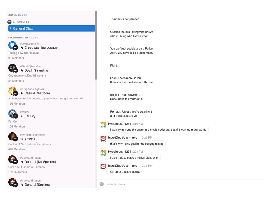Click the r/farcry avatar icon
The height and width of the screenshot is (199, 271).
pos(13,114)
